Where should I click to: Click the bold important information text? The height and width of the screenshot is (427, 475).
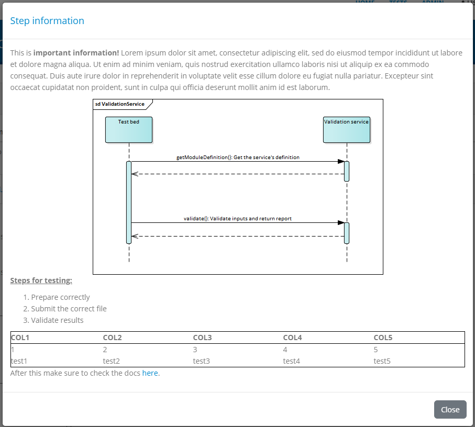pyautogui.click(x=77, y=52)
